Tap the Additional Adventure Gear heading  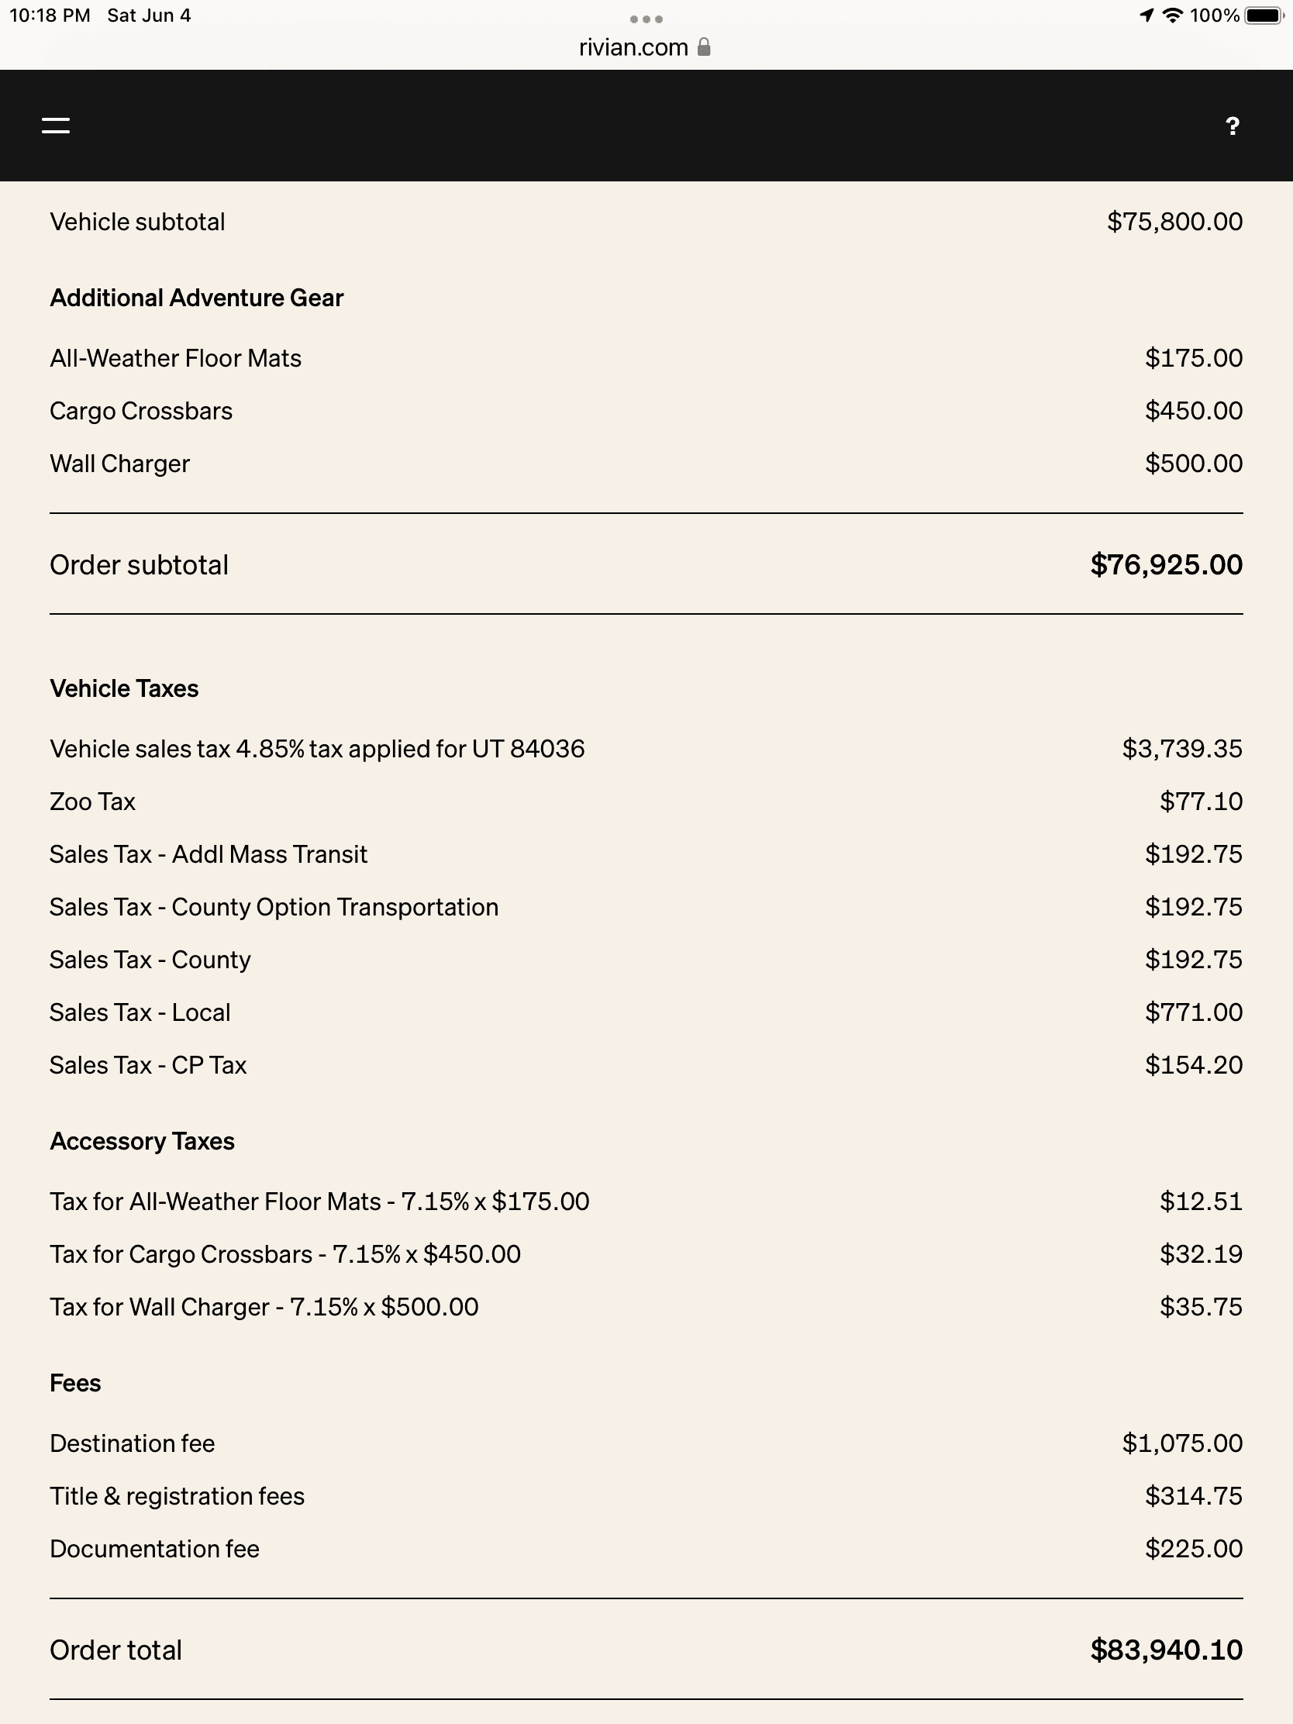[x=196, y=298]
